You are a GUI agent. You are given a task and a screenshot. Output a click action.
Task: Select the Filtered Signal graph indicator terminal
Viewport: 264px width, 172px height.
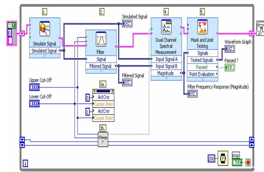click(127, 83)
